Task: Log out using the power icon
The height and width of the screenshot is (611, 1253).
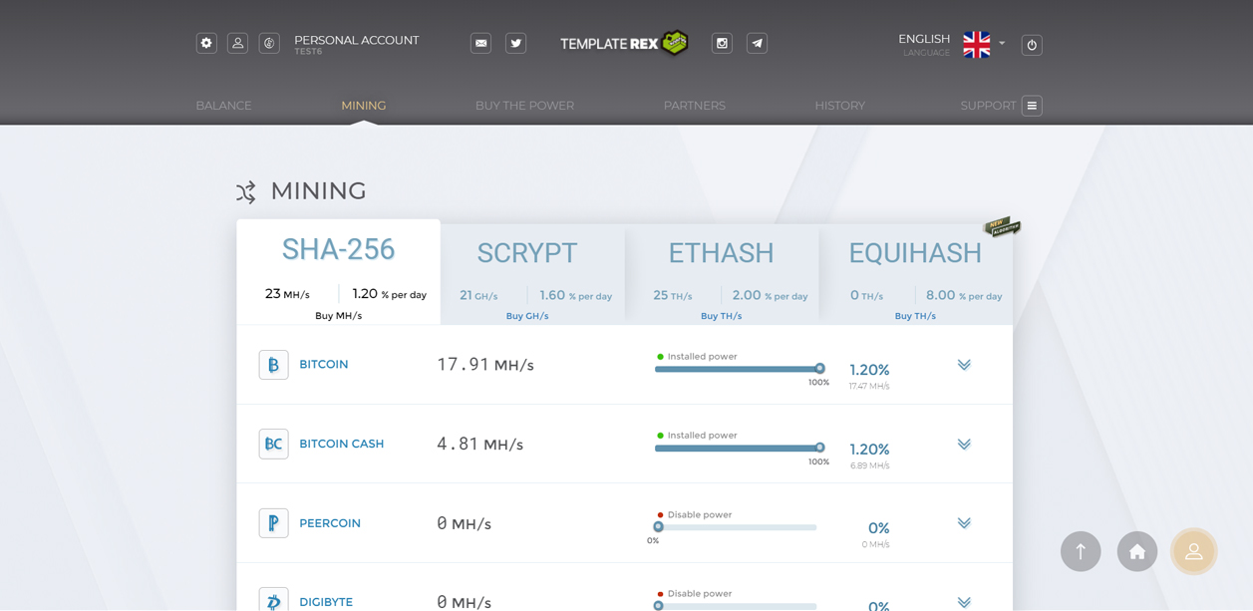Action: [1032, 45]
